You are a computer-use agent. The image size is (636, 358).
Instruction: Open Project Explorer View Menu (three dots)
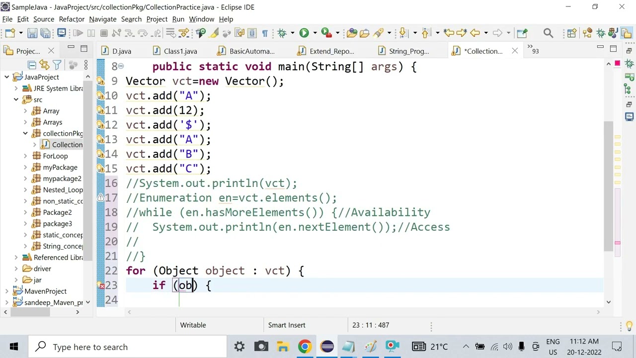[x=86, y=65]
